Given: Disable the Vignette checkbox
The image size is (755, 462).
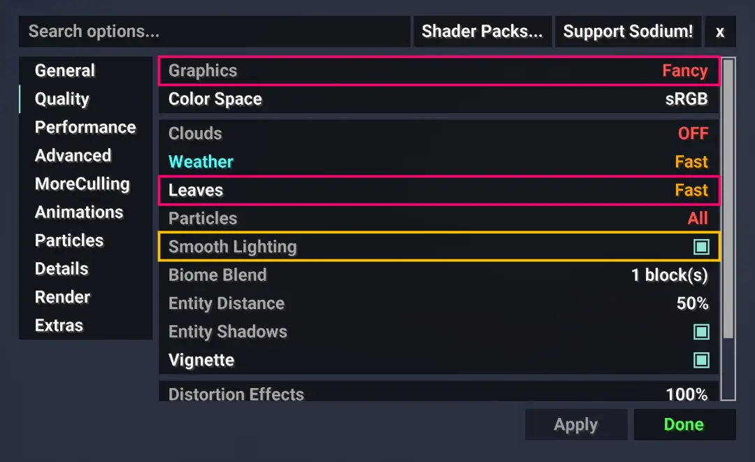Looking at the screenshot, I should click(701, 360).
